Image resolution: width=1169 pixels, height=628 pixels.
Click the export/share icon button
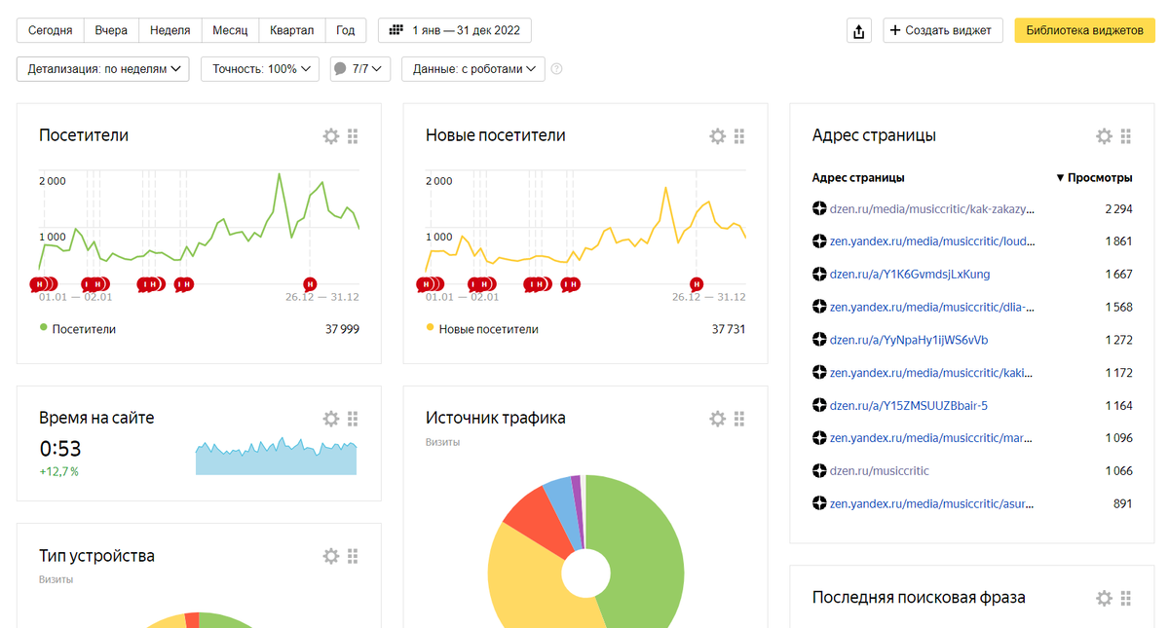(x=858, y=30)
